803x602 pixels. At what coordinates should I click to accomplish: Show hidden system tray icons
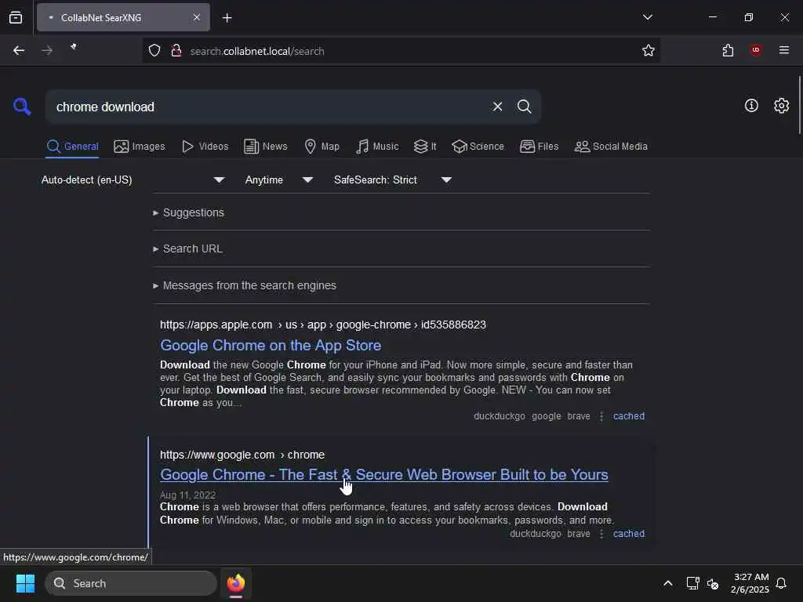click(x=668, y=583)
